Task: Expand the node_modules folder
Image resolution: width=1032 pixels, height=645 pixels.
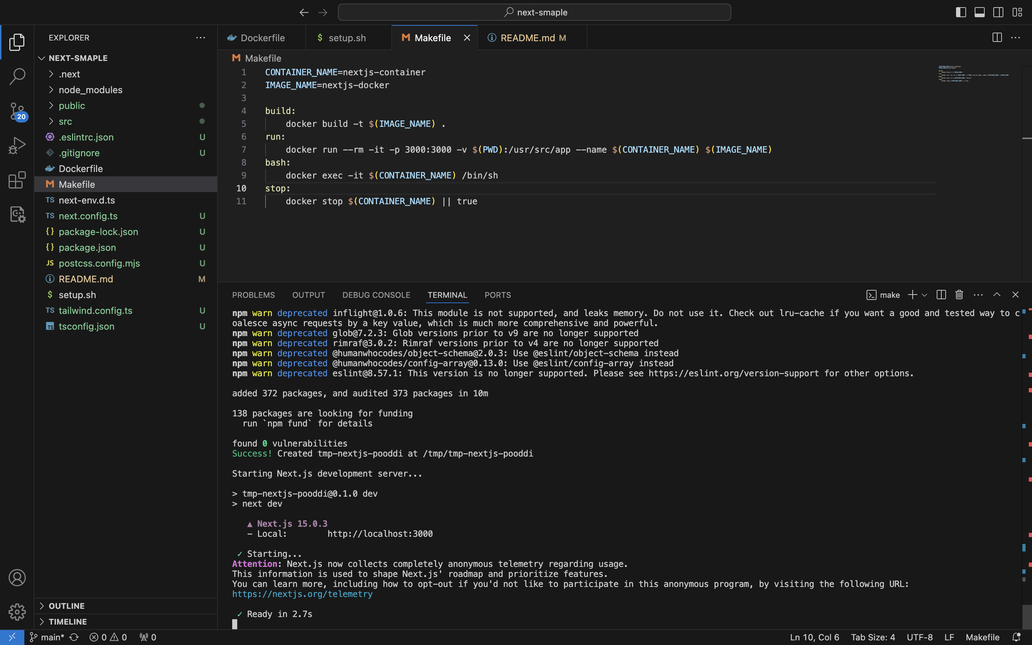Action: point(90,90)
